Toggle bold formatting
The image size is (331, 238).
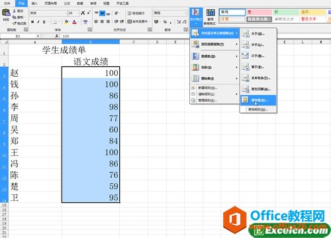[x=32, y=22]
